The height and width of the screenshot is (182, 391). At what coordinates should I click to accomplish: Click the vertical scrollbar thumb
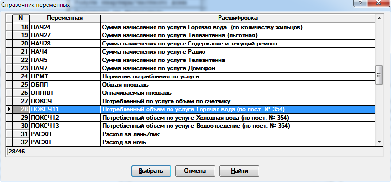tap(379, 75)
